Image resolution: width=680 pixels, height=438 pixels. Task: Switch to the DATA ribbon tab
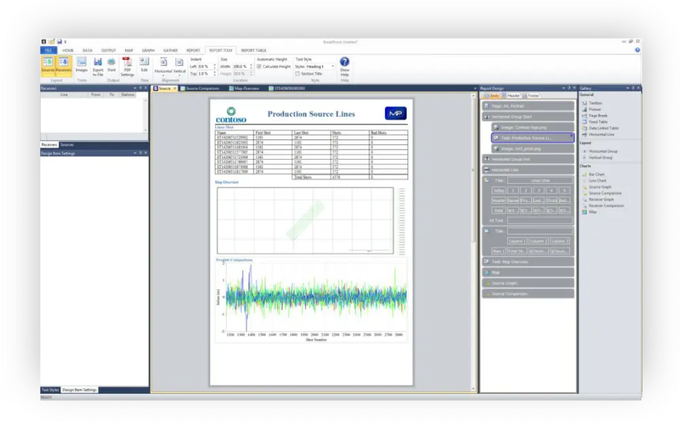[x=87, y=50]
